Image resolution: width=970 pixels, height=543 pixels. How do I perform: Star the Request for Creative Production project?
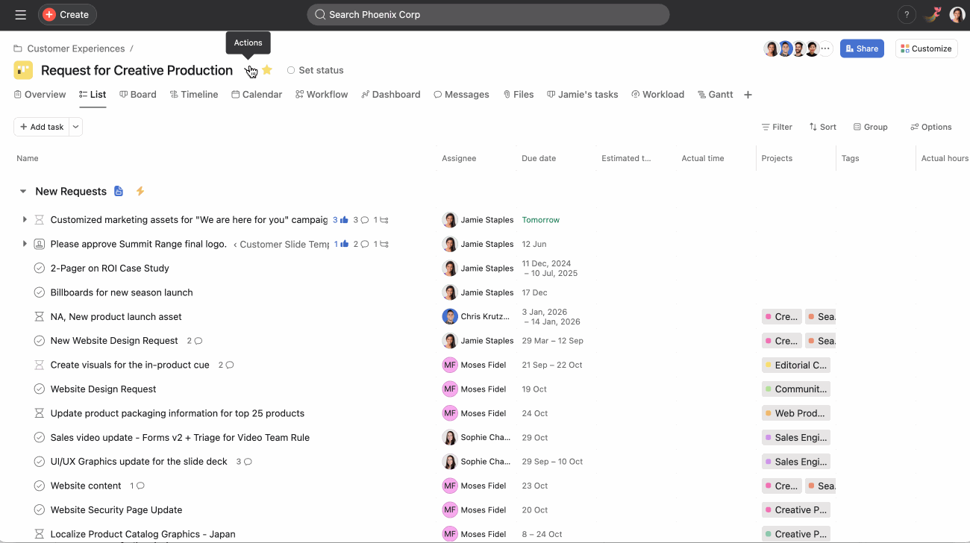coord(267,69)
